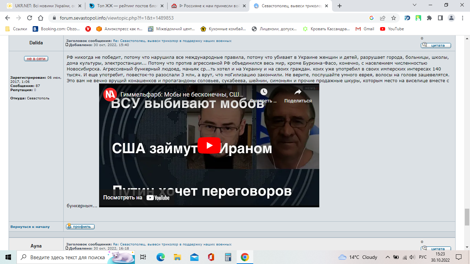Open the 14°C Cloudy weather widget

tap(358, 257)
